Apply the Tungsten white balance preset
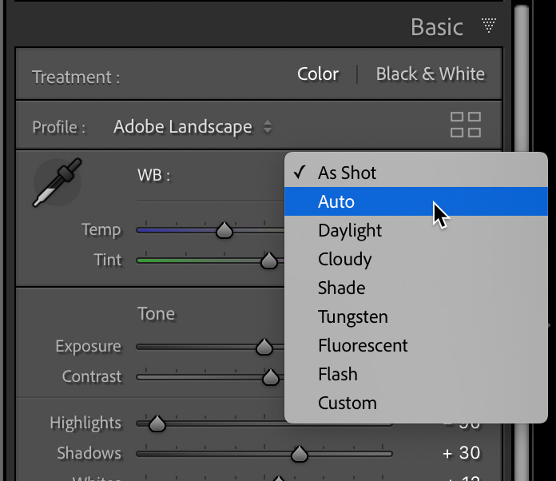The height and width of the screenshot is (481, 556). (x=352, y=316)
